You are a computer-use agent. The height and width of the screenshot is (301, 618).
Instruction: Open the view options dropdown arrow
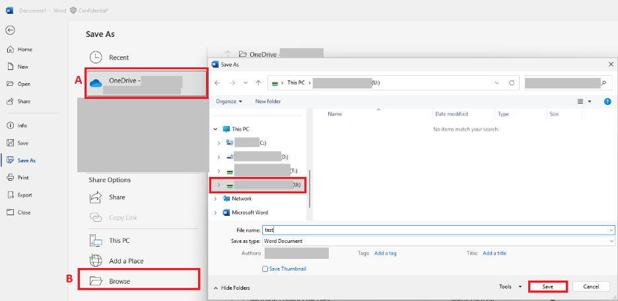[590, 101]
